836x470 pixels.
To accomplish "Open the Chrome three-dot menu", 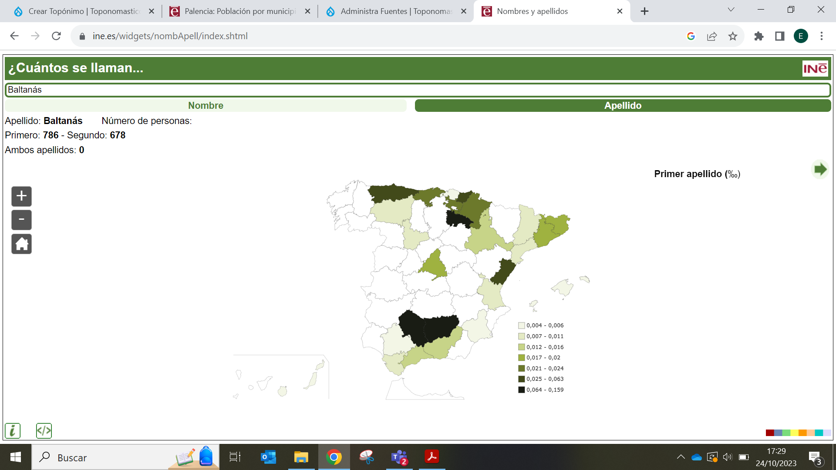I will [x=822, y=36].
